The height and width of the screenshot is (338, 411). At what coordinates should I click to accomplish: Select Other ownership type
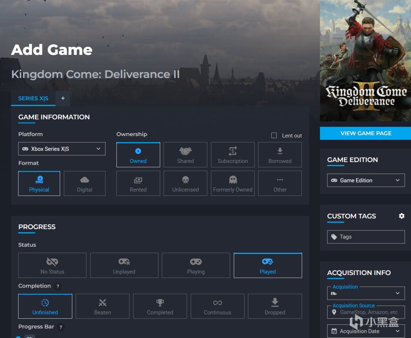click(x=280, y=183)
